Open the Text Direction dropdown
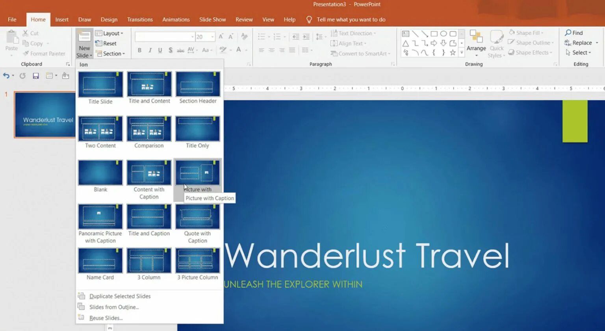Image resolution: width=605 pixels, height=331 pixels. [353, 33]
